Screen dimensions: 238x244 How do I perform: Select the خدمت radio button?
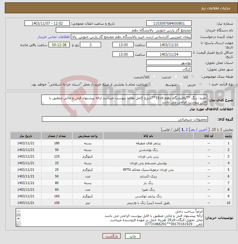(x=176, y=77)
